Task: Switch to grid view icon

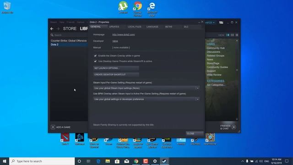Action: click(x=237, y=35)
